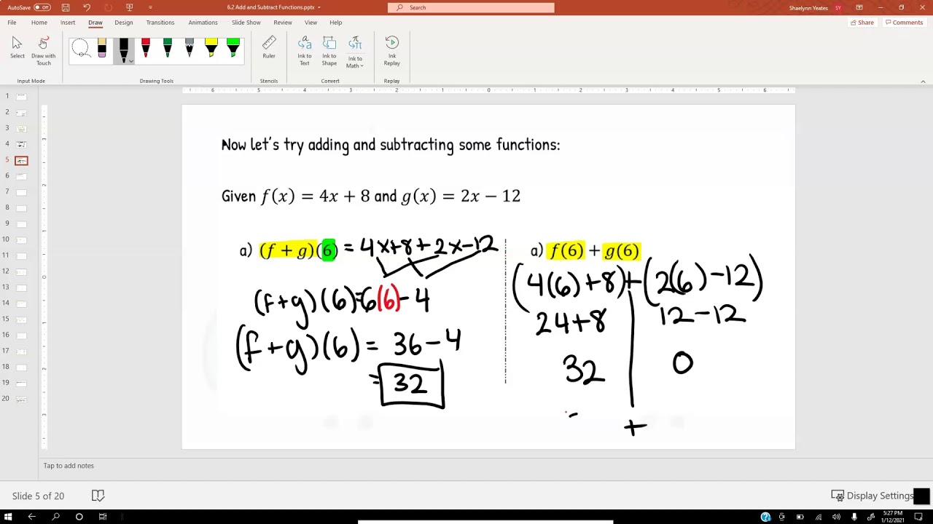Open the Slide Show tab
This screenshot has width=933, height=524.
tap(246, 23)
